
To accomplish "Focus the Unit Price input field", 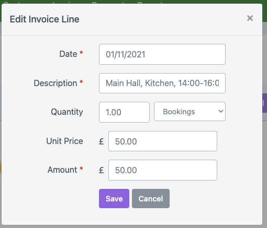I will coord(163,141).
